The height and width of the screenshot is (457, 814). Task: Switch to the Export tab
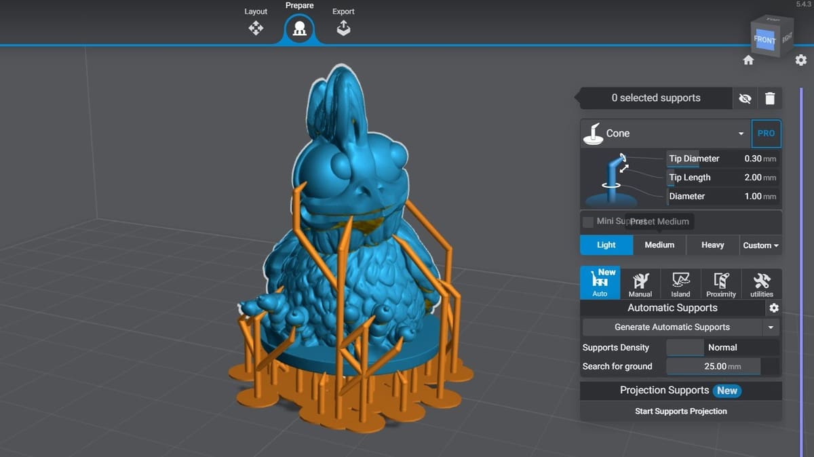tap(343, 22)
